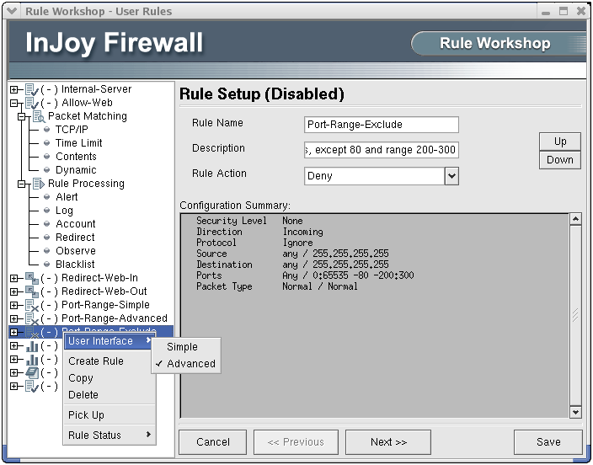Click the second bar-chart rule icon

point(32,360)
